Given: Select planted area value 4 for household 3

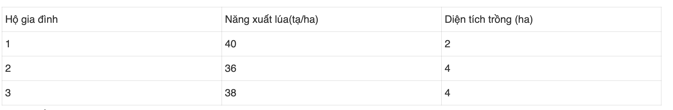Looking at the screenshot, I should pyautogui.click(x=448, y=93).
